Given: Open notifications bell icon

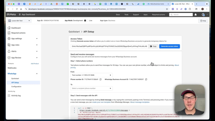Looking at the screenshot, I should pos(196,15).
